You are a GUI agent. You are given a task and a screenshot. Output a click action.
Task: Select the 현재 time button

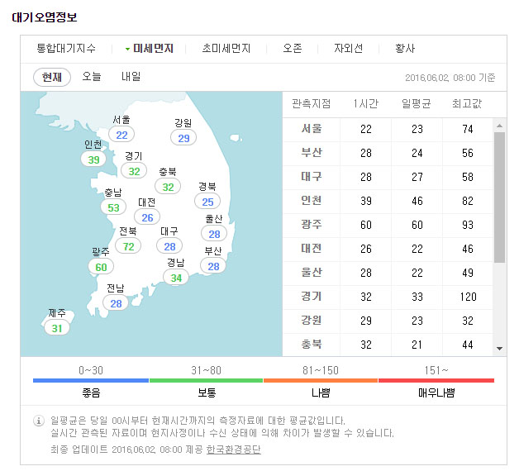click(52, 77)
